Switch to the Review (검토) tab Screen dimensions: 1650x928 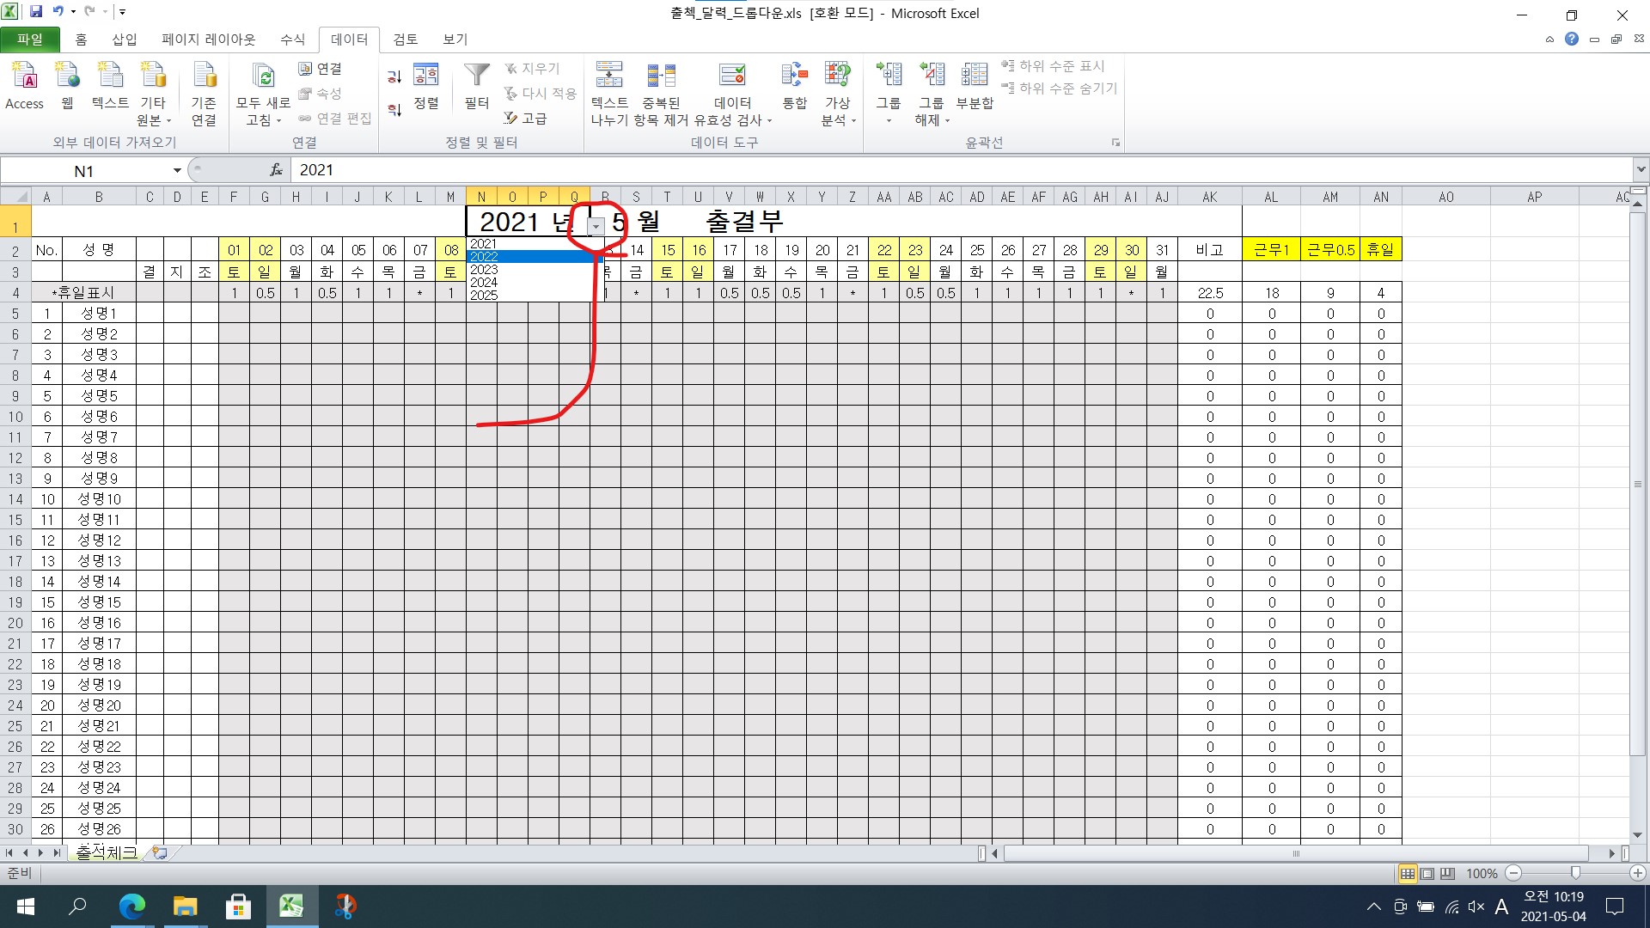point(406,40)
